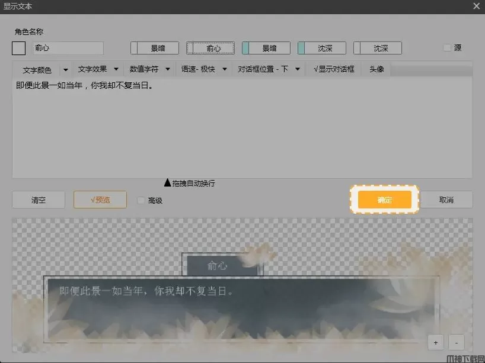The image size is (485, 363).
Task: Expand the 语速-极快 speed dropdown
Action: click(x=205, y=69)
